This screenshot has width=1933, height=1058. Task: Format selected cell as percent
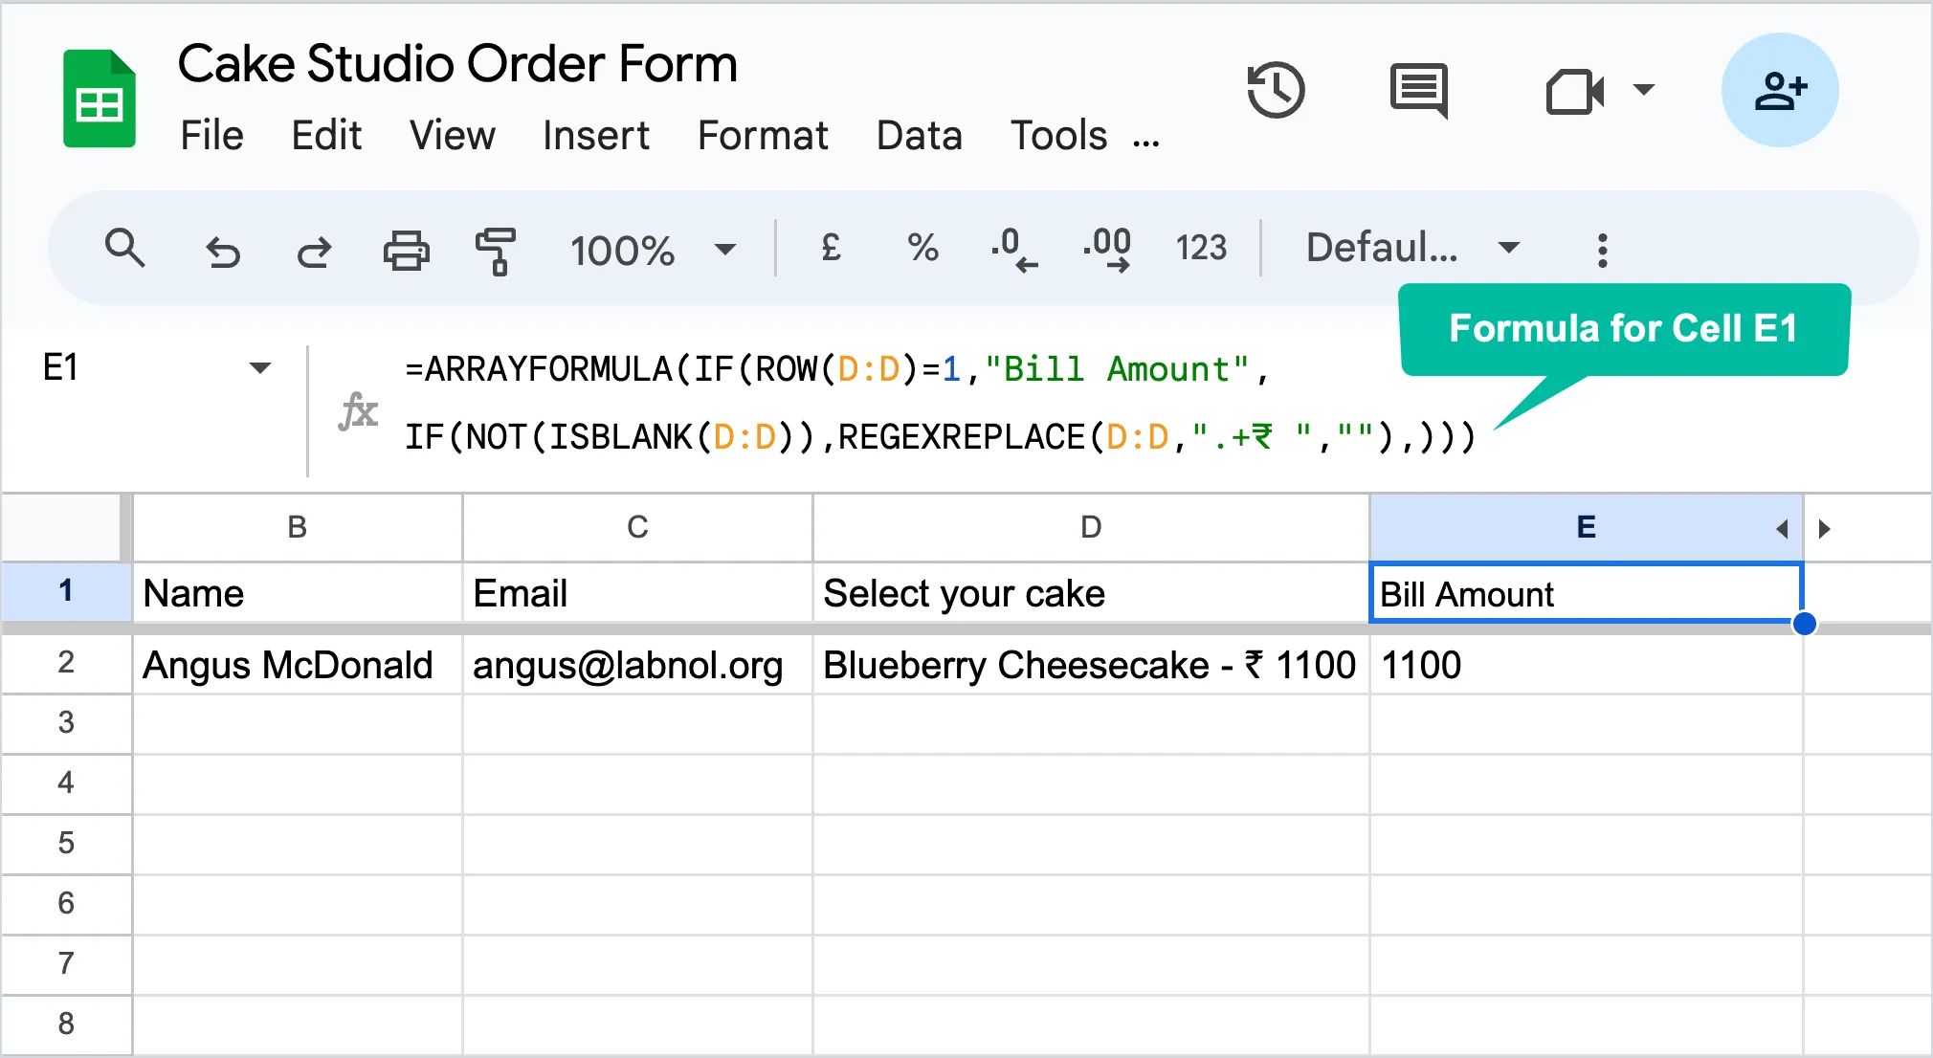921,250
